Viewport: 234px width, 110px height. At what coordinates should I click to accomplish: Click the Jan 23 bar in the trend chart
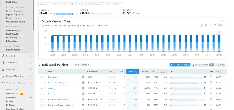click(x=219, y=43)
